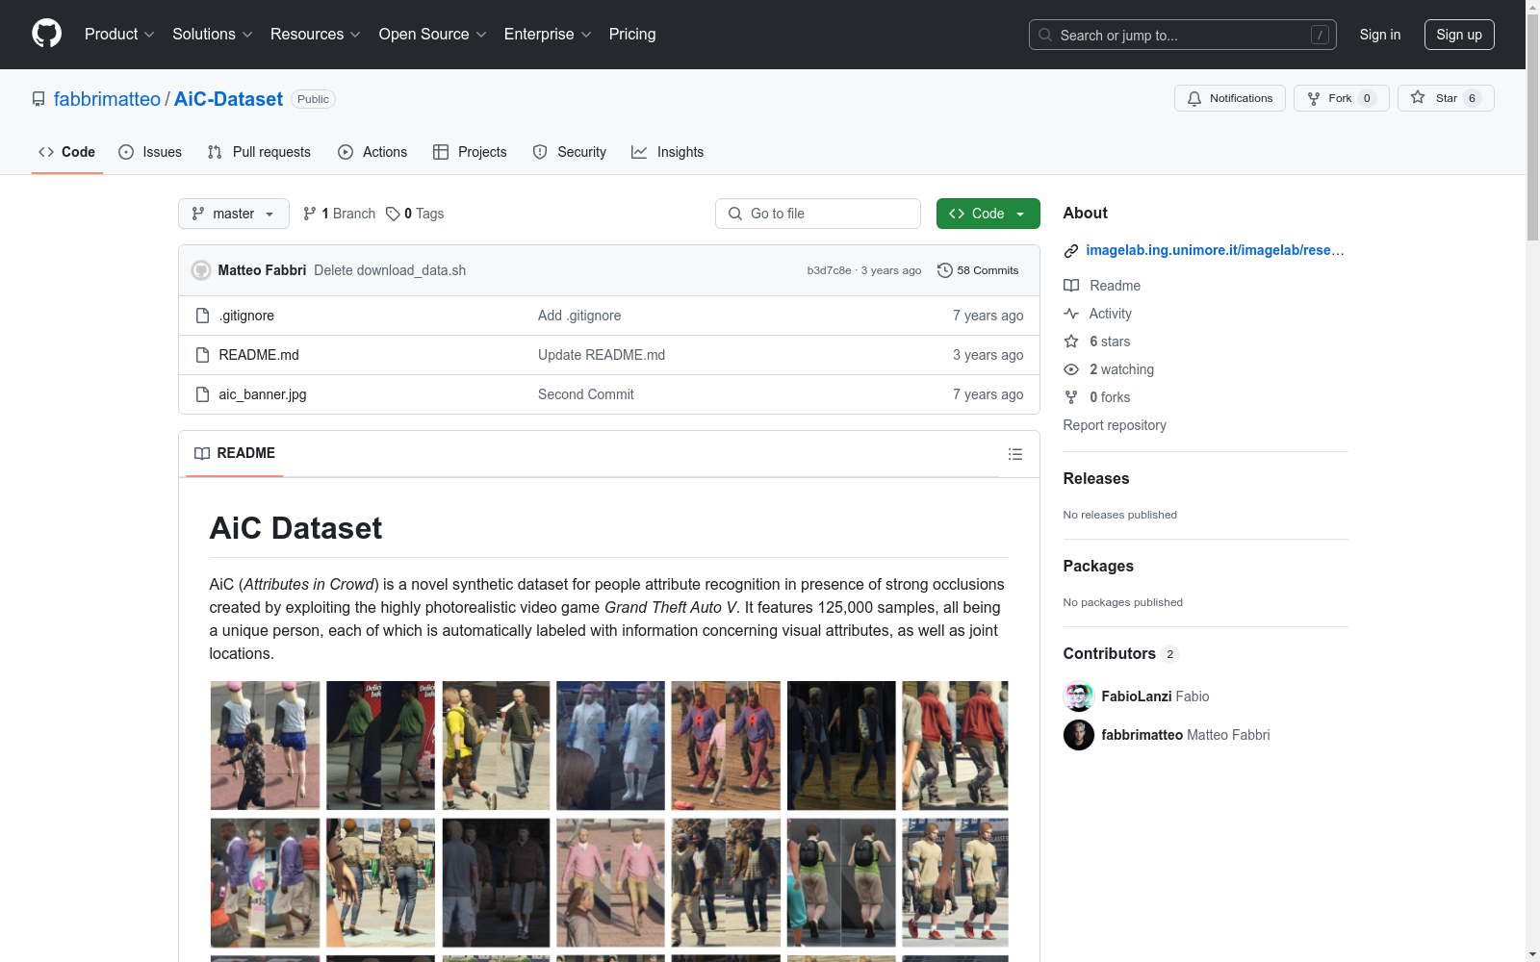This screenshot has height=962, width=1540.
Task: Open the Pricing page
Action: (x=632, y=35)
